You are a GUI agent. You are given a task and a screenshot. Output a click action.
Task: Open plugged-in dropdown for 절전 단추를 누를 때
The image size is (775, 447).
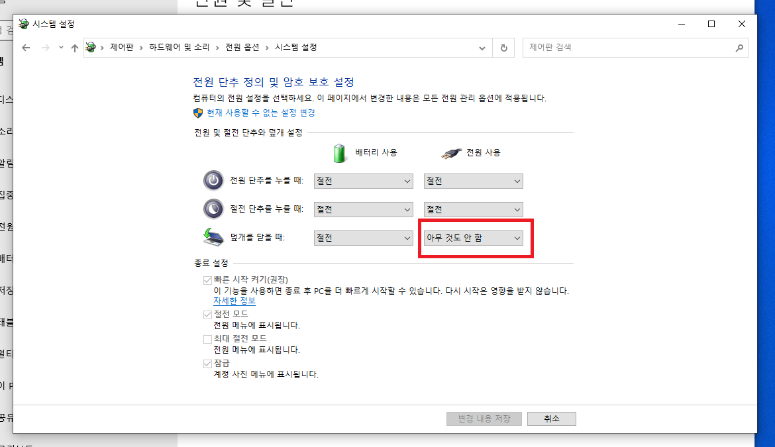[x=473, y=209]
